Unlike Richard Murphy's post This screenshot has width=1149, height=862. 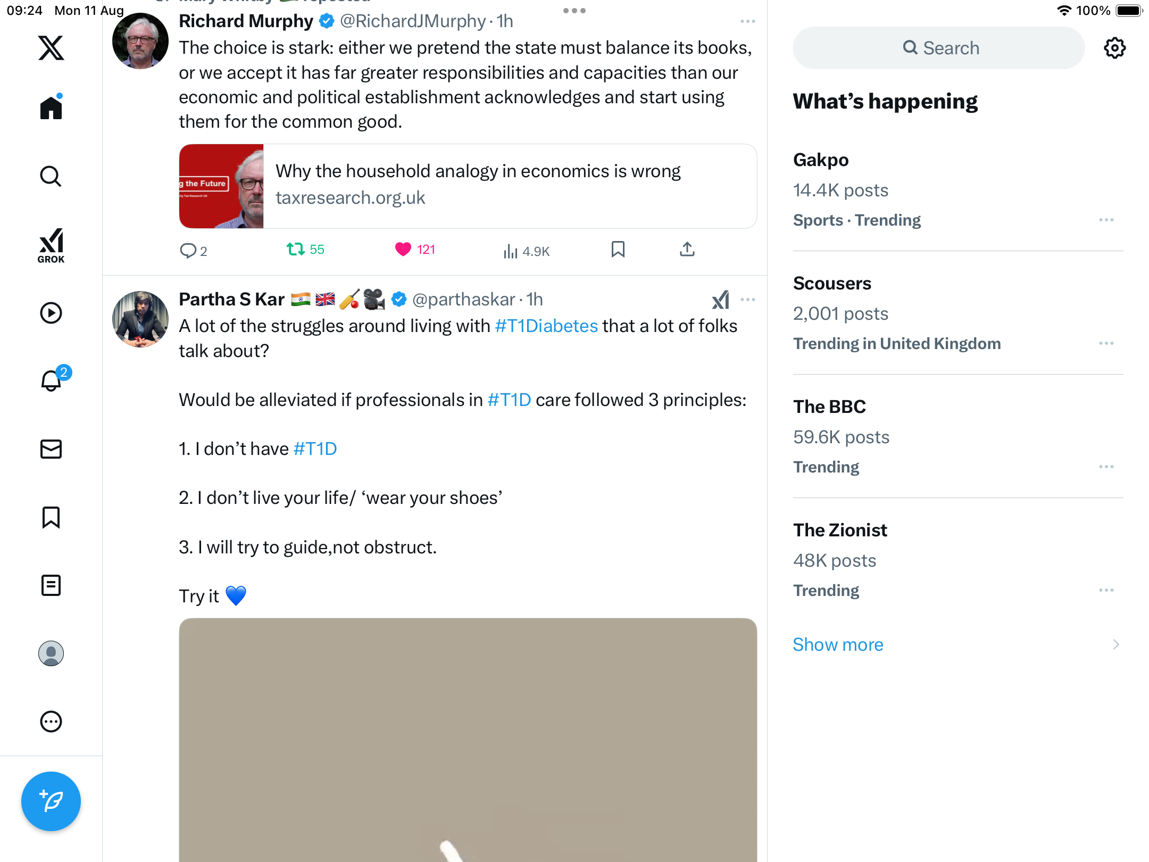(x=403, y=250)
